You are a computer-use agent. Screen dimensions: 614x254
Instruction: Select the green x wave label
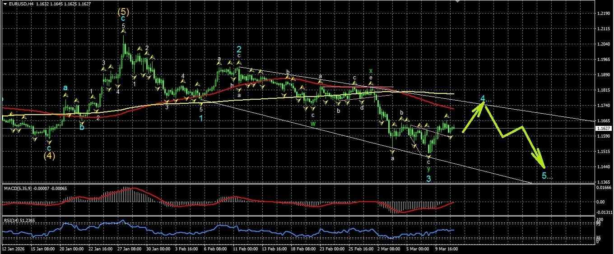tap(371, 71)
